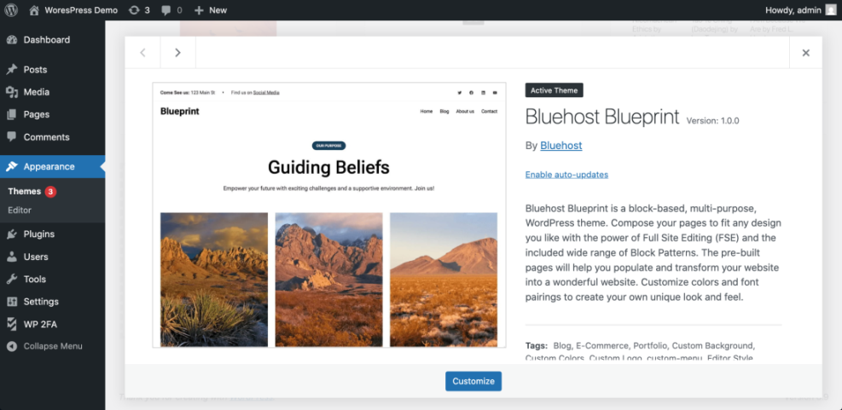Click the Themes update badge 3
The image size is (842, 410).
[x=50, y=192]
